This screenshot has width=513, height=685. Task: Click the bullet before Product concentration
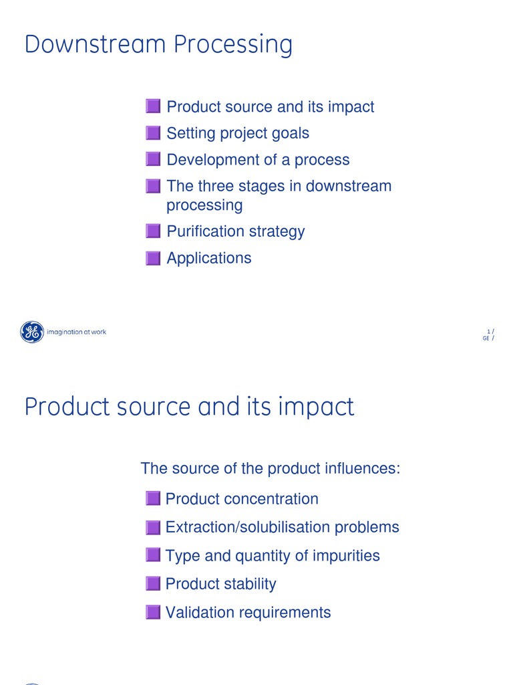click(153, 498)
